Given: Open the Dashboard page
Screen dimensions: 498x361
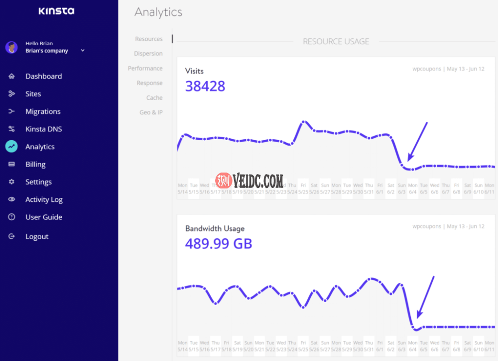Looking at the screenshot, I should (44, 76).
